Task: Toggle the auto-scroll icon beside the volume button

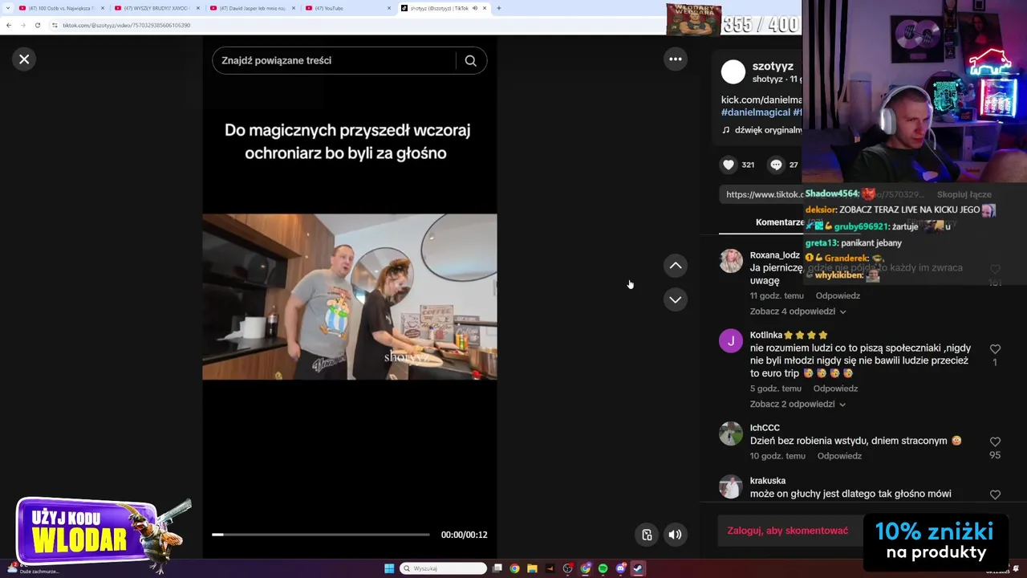Action: point(647,535)
